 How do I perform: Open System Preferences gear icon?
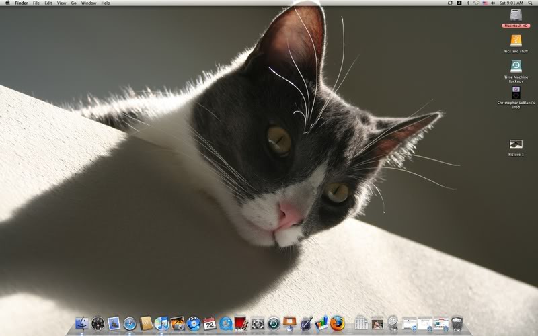click(x=258, y=323)
